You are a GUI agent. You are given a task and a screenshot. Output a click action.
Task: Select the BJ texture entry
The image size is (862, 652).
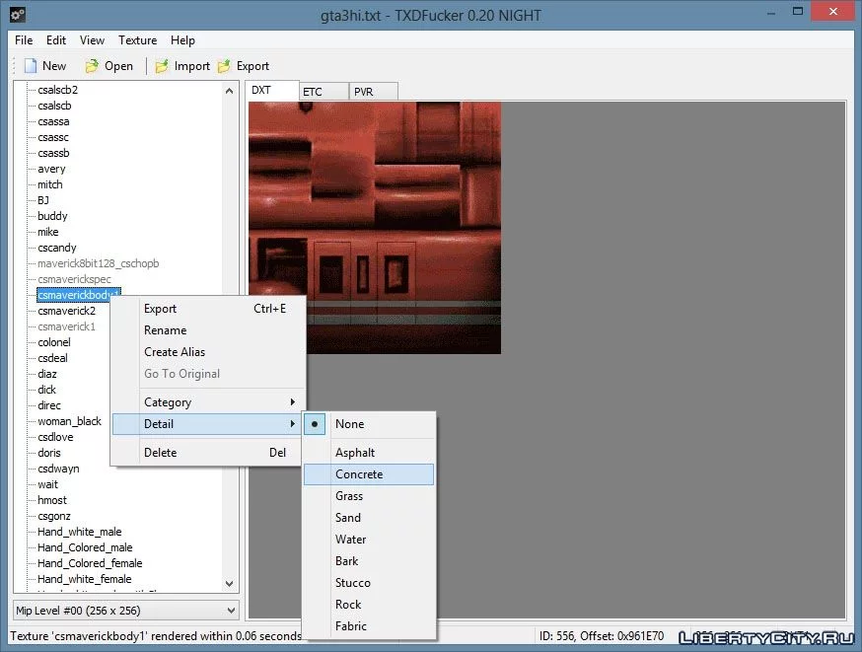click(43, 200)
